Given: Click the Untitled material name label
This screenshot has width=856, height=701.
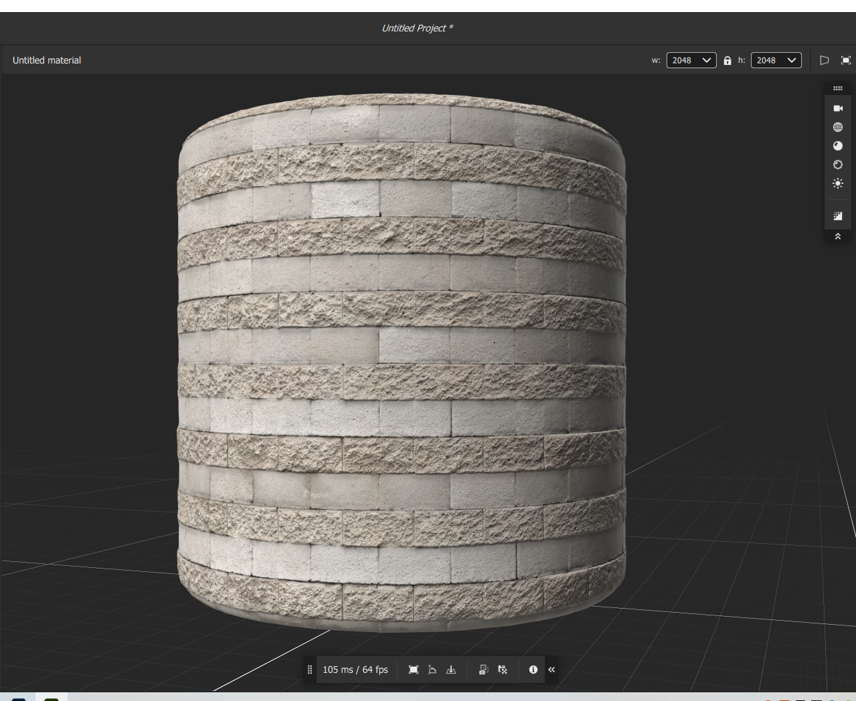Looking at the screenshot, I should point(47,60).
